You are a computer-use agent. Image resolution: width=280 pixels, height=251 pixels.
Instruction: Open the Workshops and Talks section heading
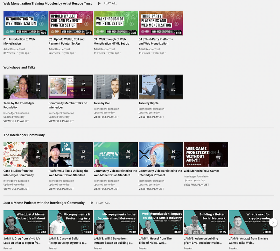[x=19, y=68]
